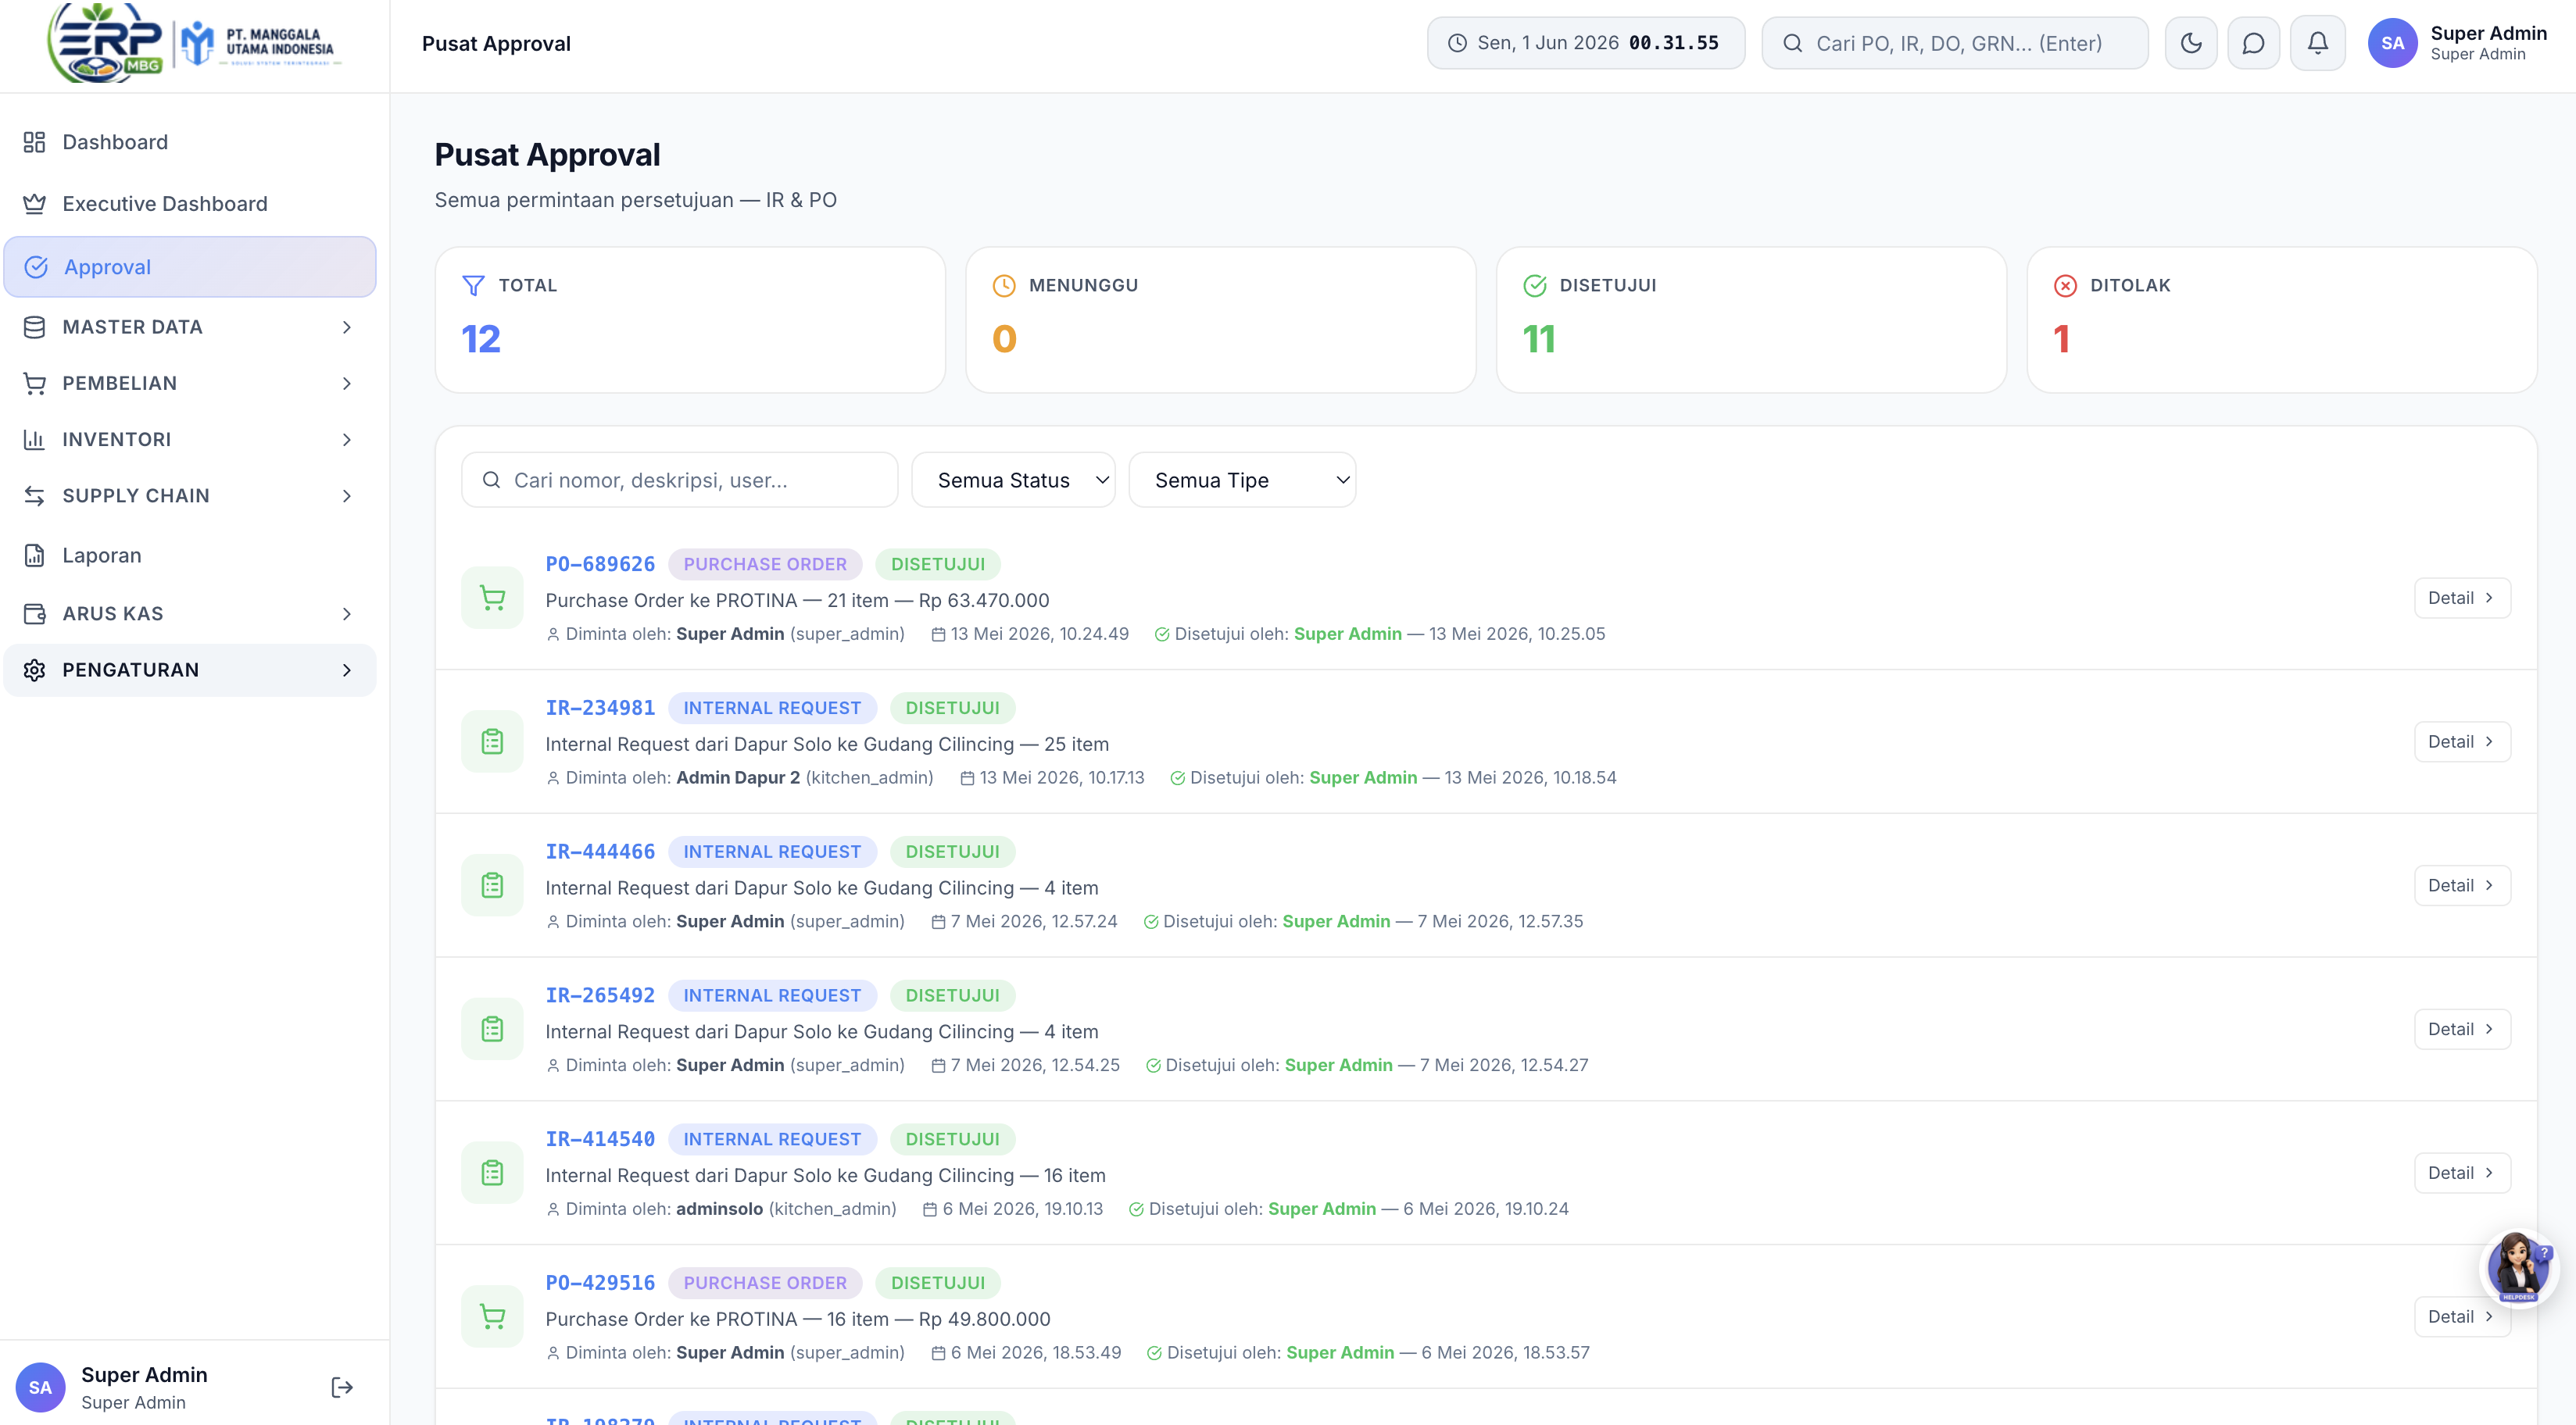Image resolution: width=2576 pixels, height=1425 pixels.
Task: Expand the MASTER DATA menu chevron
Action: [347, 327]
